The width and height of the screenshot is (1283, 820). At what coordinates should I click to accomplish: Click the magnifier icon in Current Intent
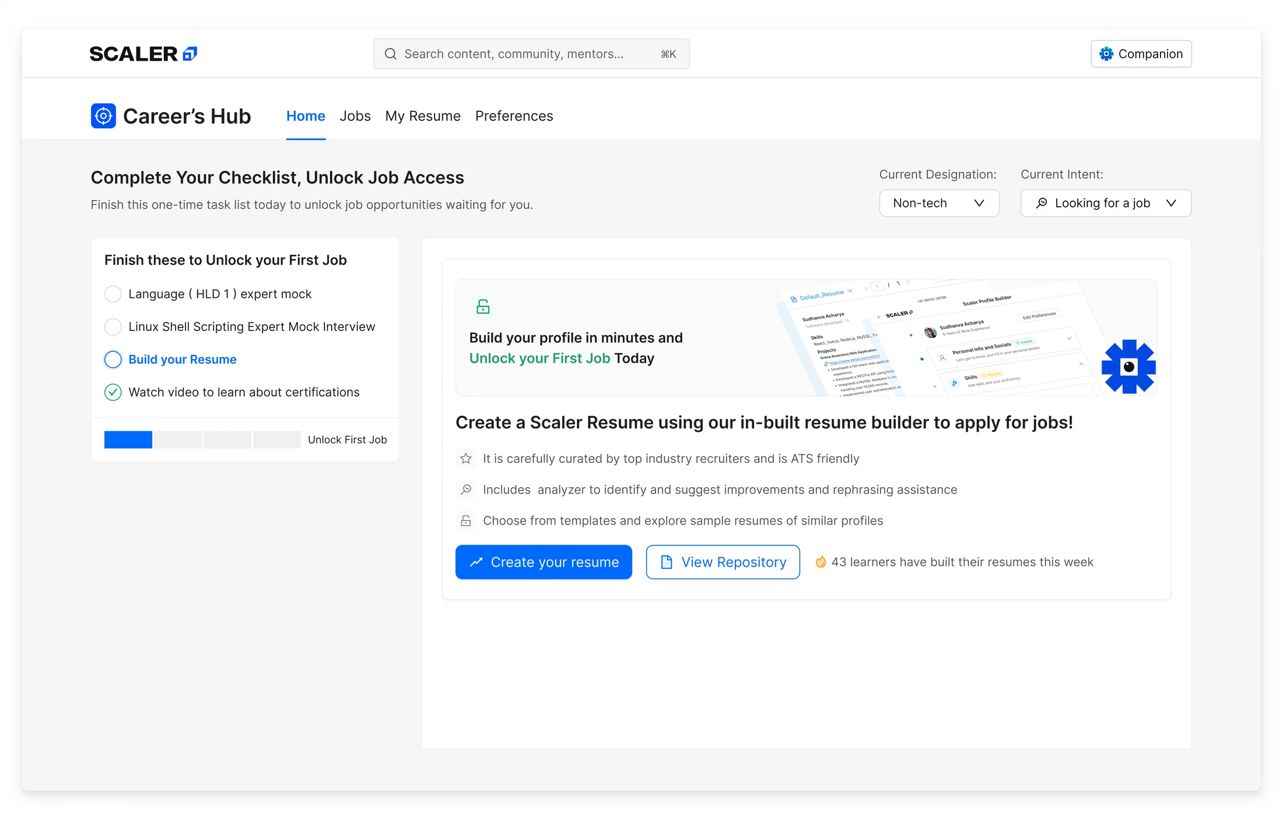[x=1042, y=203]
